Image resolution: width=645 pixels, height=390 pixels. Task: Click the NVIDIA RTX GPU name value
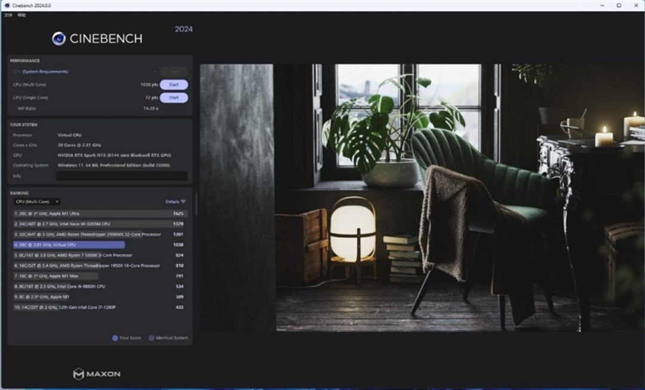click(114, 155)
